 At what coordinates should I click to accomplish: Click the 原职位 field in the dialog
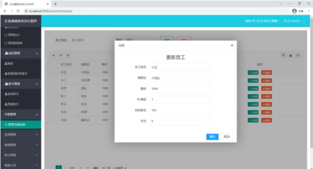pos(180,78)
